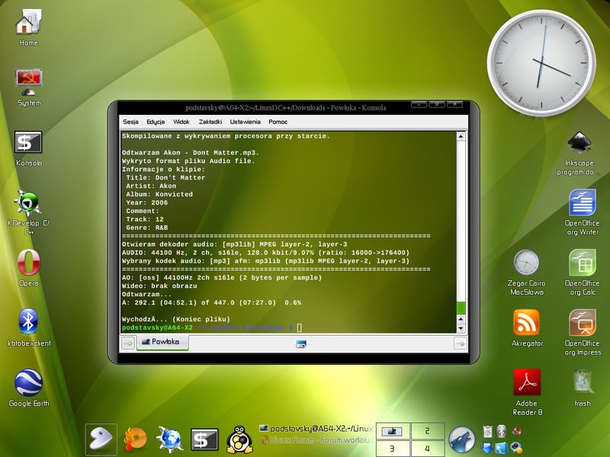The height and width of the screenshot is (457, 610).
Task: Open the Gentoo start menu in the panel
Action: click(101, 439)
